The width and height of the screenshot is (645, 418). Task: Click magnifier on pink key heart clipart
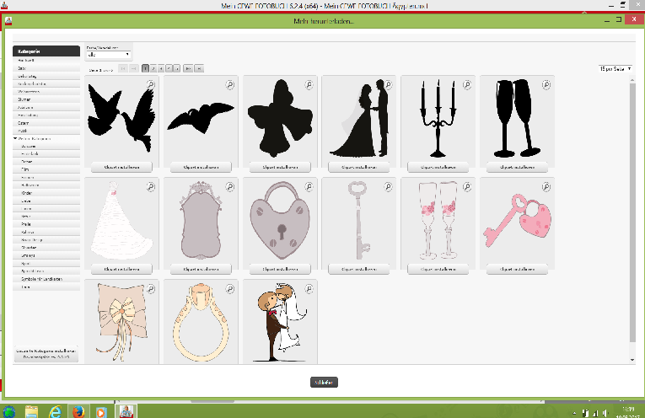(546, 186)
